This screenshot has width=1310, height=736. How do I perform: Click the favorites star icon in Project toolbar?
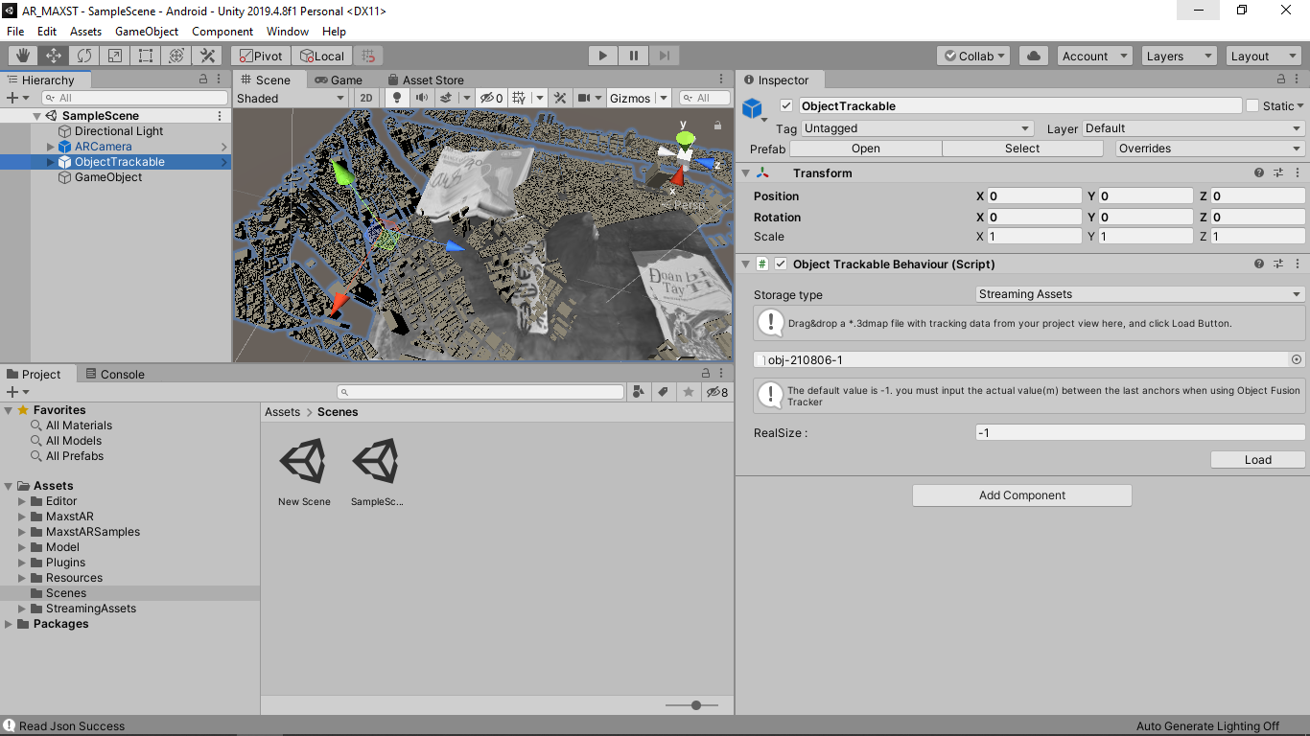click(688, 392)
